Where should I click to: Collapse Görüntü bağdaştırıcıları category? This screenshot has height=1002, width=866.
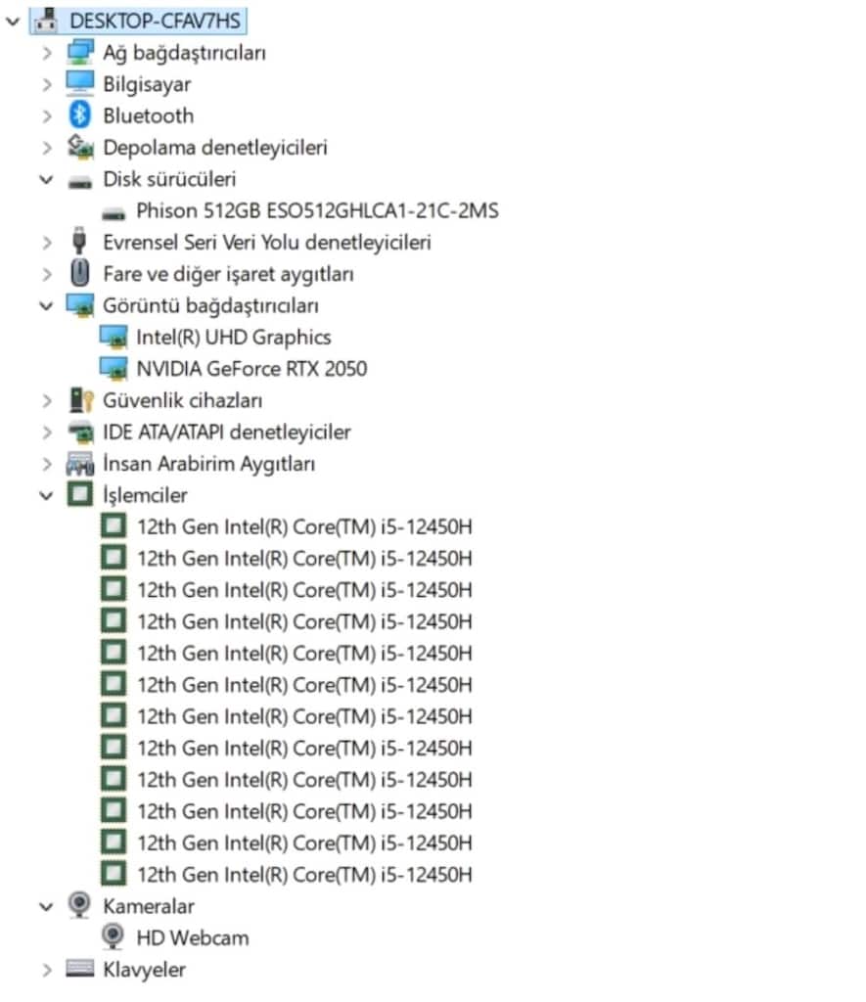click(x=46, y=306)
